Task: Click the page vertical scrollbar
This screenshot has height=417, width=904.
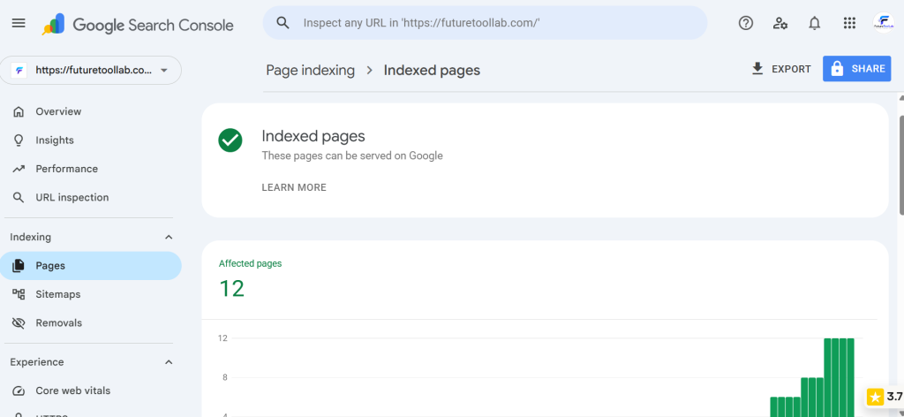Action: [x=901, y=164]
